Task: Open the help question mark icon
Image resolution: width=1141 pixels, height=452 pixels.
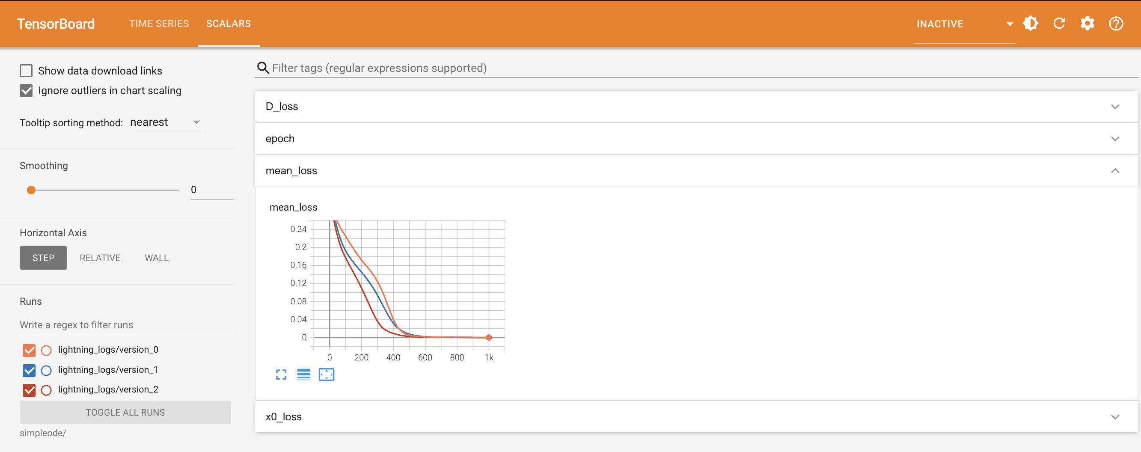Action: point(1115,24)
